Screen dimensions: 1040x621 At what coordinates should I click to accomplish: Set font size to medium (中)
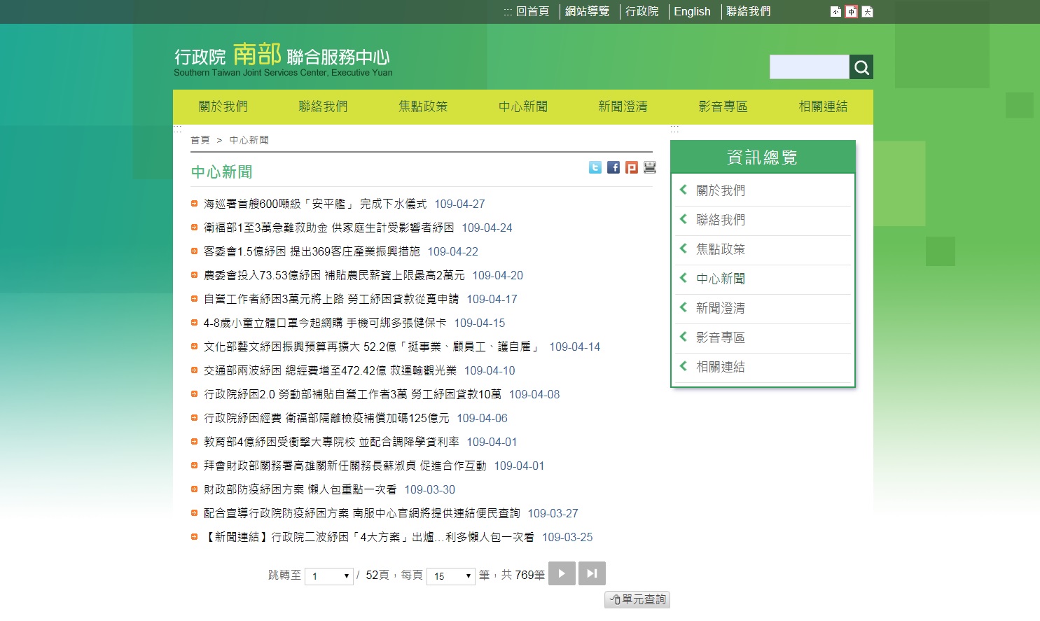851,12
